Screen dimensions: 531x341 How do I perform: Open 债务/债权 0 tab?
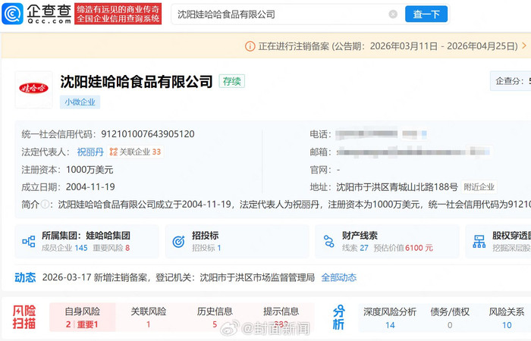click(450, 318)
